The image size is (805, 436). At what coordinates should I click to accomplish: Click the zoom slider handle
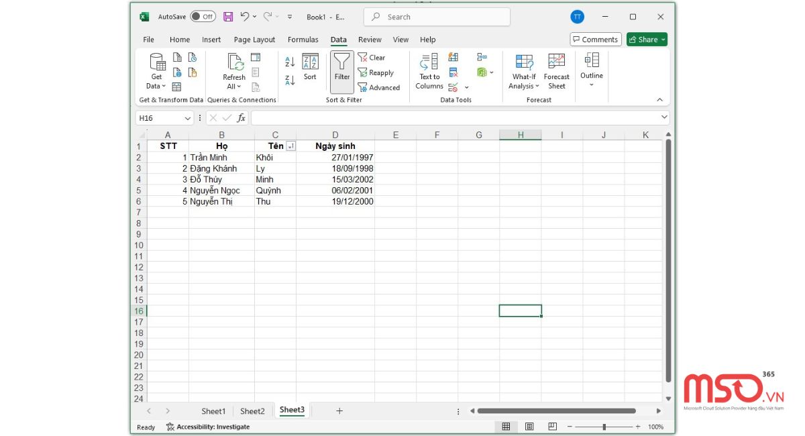pos(604,427)
